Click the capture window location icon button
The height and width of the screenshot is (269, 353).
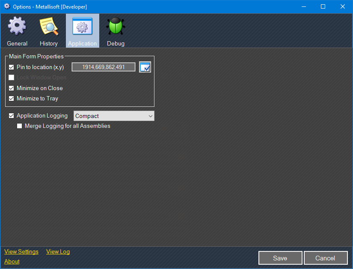click(x=145, y=67)
